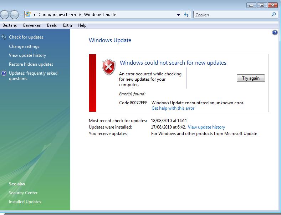Viewport: 281px width, 215px height.
Task: Open the Help menu
Action: click(x=82, y=25)
